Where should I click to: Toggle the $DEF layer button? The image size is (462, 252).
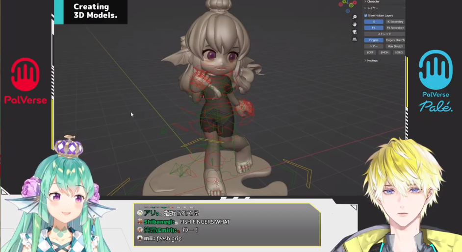click(x=370, y=52)
